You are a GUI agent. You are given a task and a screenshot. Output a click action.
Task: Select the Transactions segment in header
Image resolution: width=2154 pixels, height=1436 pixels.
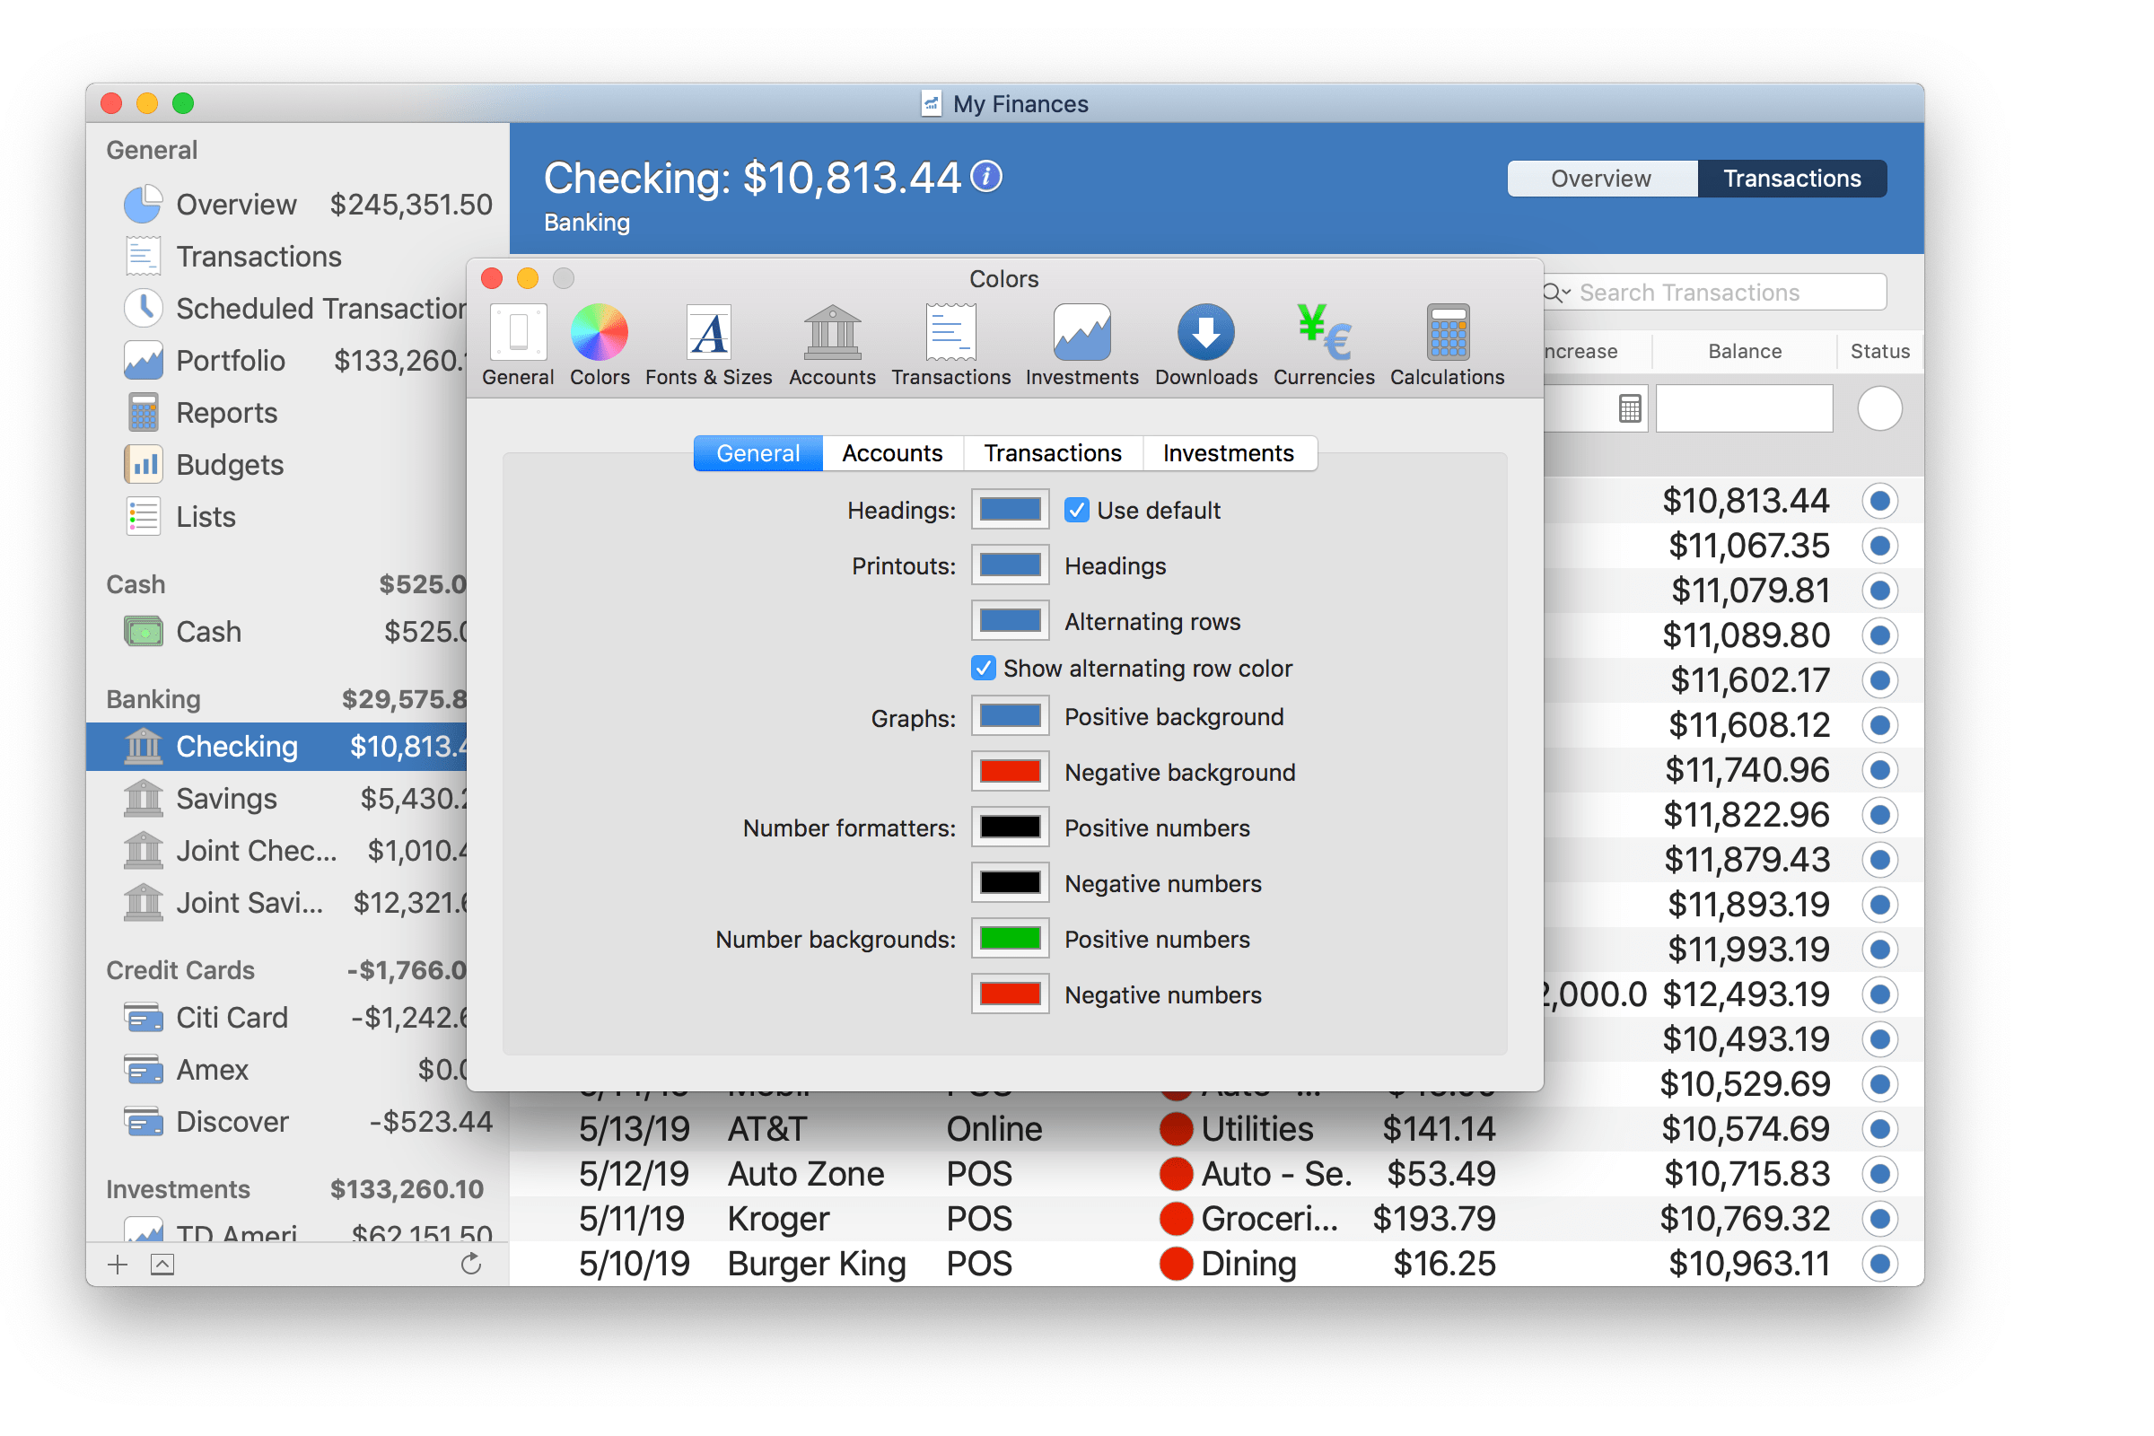1792,179
